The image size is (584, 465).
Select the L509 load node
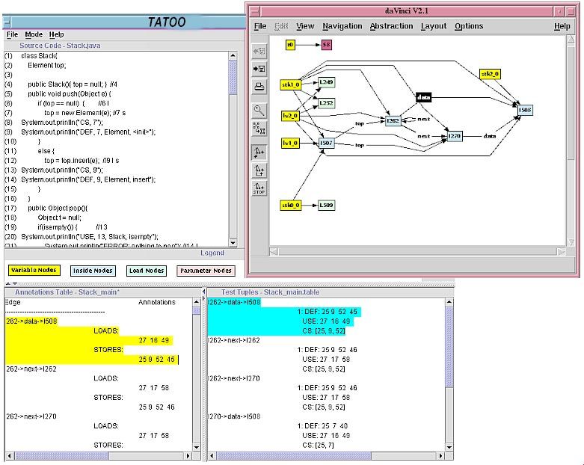(326, 205)
